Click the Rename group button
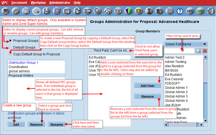This screenshot has width=216, height=135. point(57,124)
